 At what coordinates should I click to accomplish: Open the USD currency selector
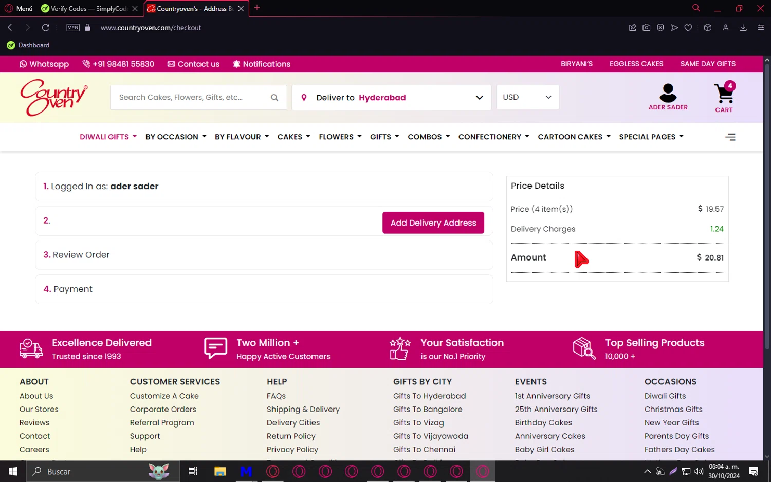click(527, 97)
